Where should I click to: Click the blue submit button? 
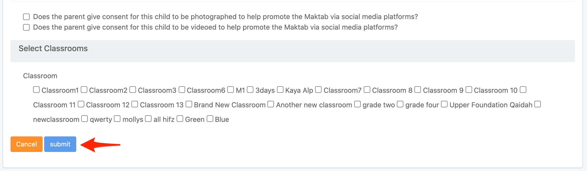coord(60,144)
